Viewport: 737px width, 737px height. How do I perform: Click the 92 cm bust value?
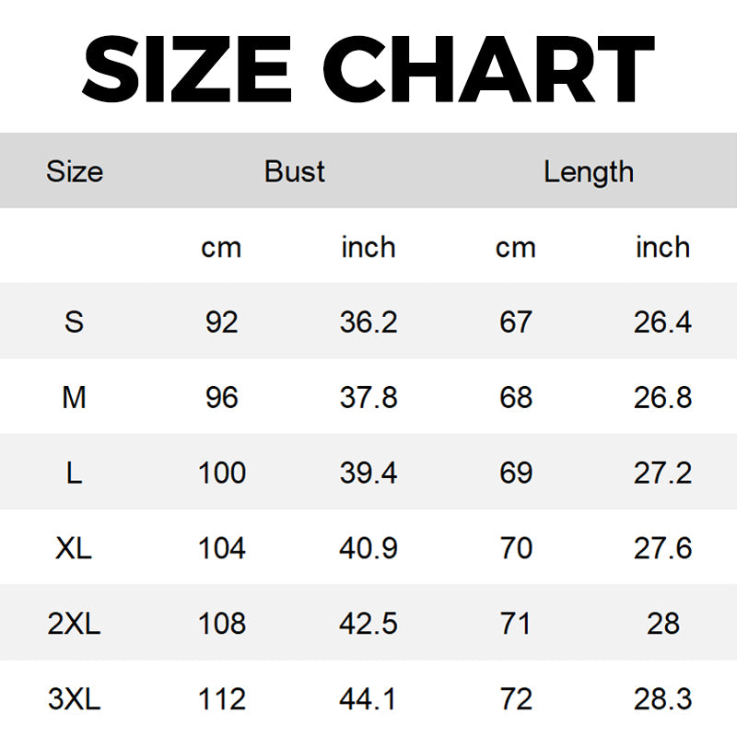(x=221, y=322)
